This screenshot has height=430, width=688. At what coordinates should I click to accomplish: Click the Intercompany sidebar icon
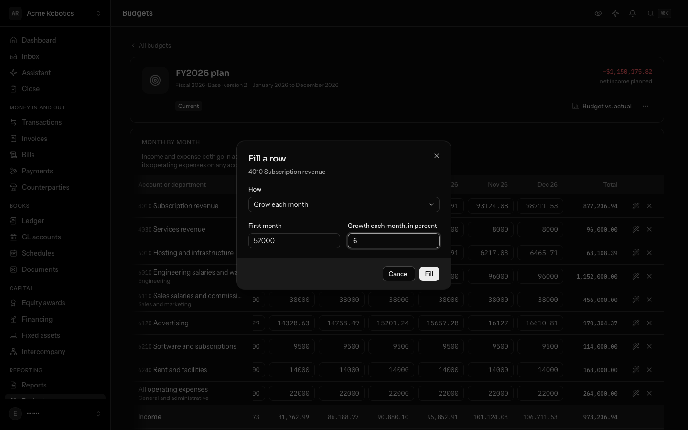point(13,352)
